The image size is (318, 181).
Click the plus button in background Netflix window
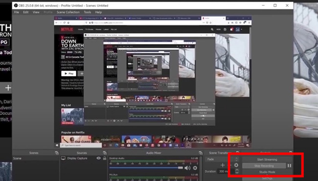pyautogui.click(x=8, y=88)
